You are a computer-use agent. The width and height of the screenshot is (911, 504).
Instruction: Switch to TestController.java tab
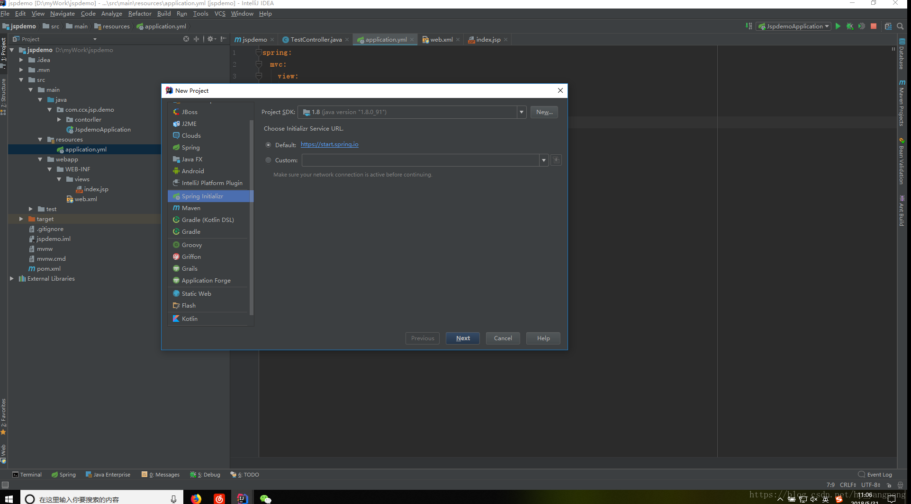(x=316, y=40)
